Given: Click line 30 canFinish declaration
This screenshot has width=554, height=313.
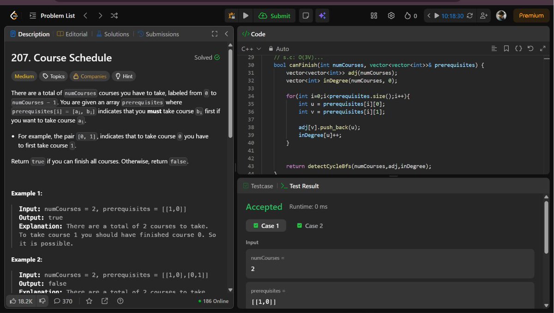Looking at the screenshot, I should (379, 65).
